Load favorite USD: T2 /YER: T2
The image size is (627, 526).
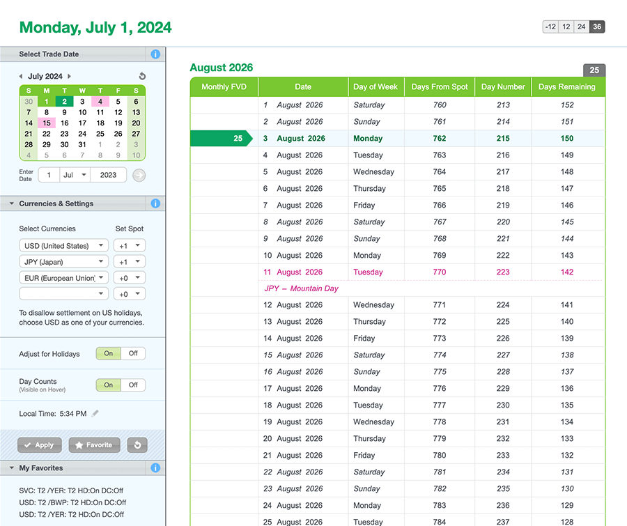72,514
